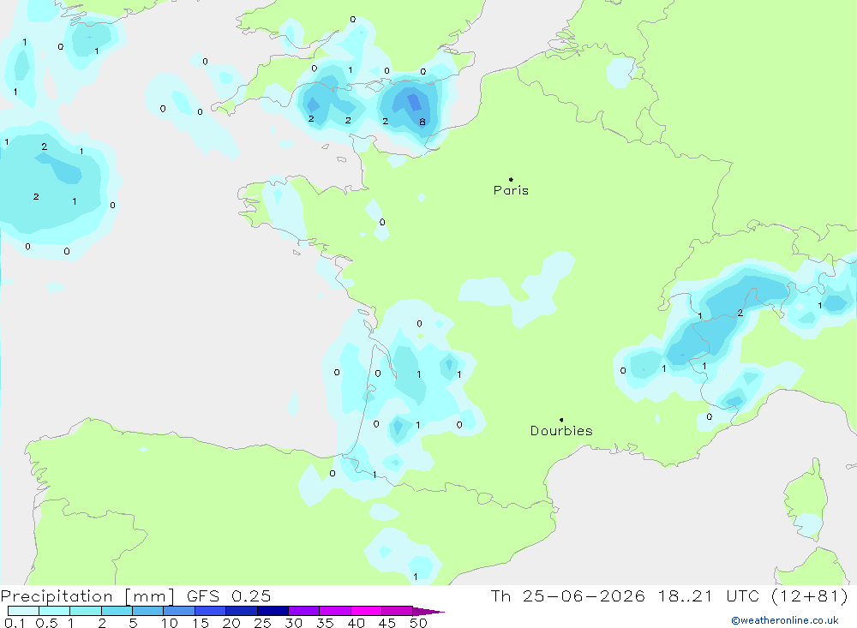Click the '(12+81)' forecast run text
Viewport: 857px width, 628px height.
click(x=810, y=595)
